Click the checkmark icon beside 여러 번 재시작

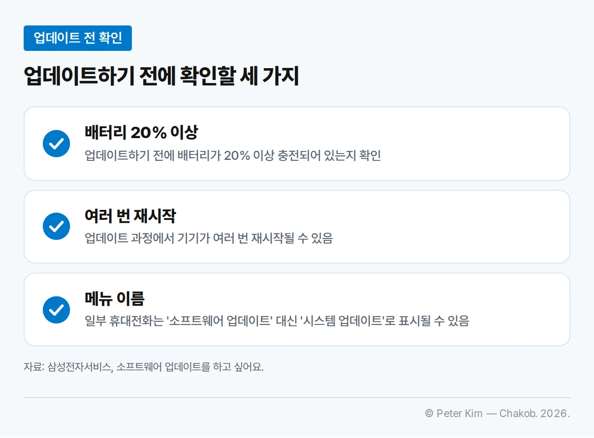(56, 226)
